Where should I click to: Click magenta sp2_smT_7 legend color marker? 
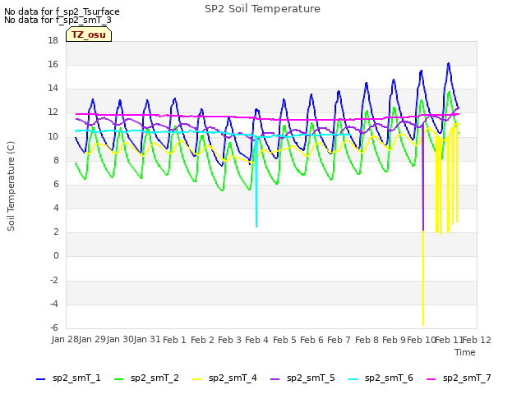[x=431, y=379]
